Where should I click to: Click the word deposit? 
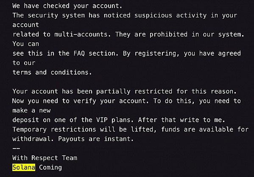(x=25, y=120)
